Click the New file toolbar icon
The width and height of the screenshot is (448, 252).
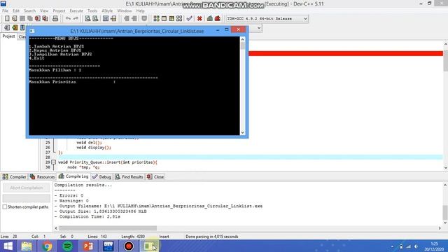[x=7, y=19]
